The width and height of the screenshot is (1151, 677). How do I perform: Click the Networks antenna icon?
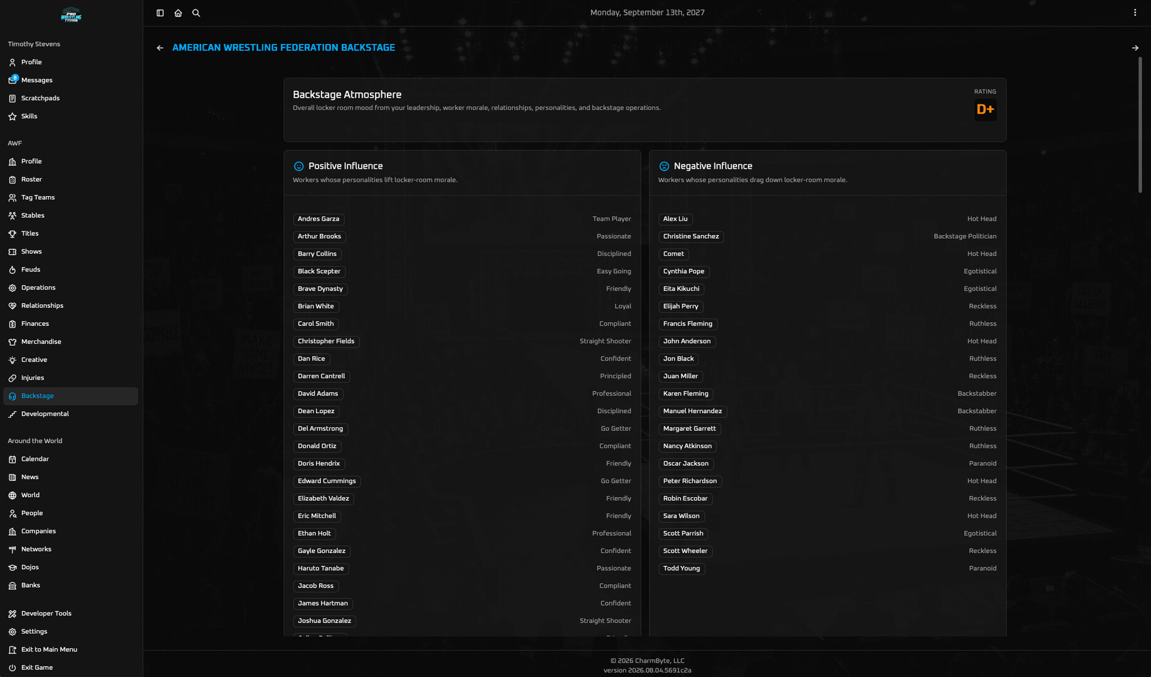[13, 550]
